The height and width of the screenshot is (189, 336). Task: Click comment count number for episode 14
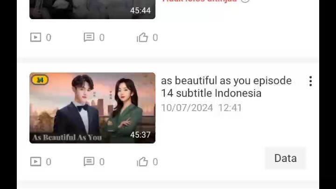pyautogui.click(x=102, y=162)
